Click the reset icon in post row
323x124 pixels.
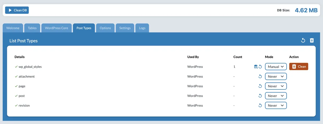pyautogui.click(x=260, y=96)
